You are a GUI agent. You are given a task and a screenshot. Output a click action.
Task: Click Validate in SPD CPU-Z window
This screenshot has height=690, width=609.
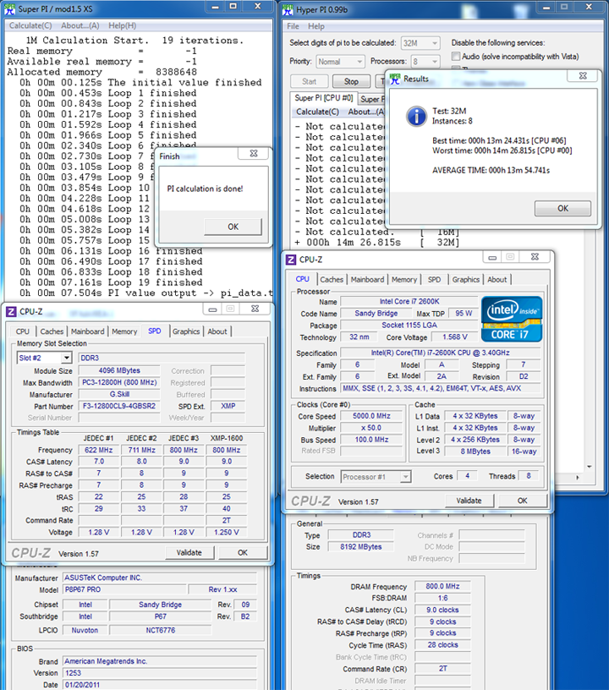[x=189, y=552]
